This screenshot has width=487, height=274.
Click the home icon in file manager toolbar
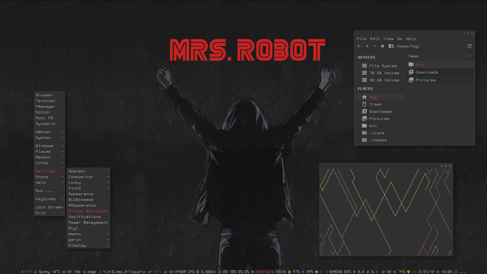pyautogui.click(x=383, y=46)
